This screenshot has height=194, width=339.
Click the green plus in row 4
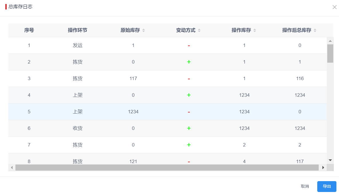pos(189,95)
